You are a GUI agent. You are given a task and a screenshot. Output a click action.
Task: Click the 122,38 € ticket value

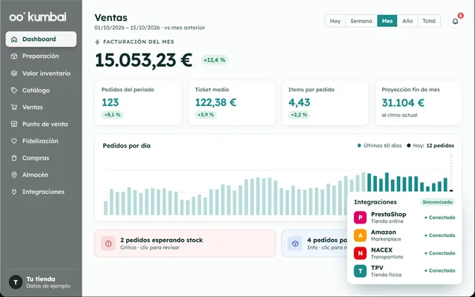pos(215,102)
